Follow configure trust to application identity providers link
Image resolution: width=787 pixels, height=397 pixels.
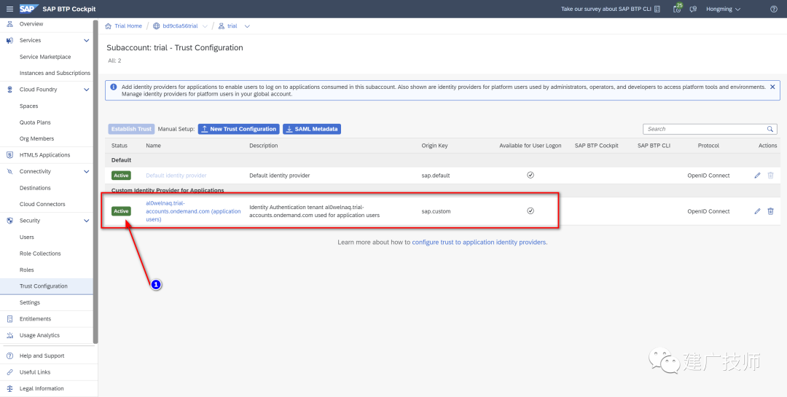coord(479,242)
